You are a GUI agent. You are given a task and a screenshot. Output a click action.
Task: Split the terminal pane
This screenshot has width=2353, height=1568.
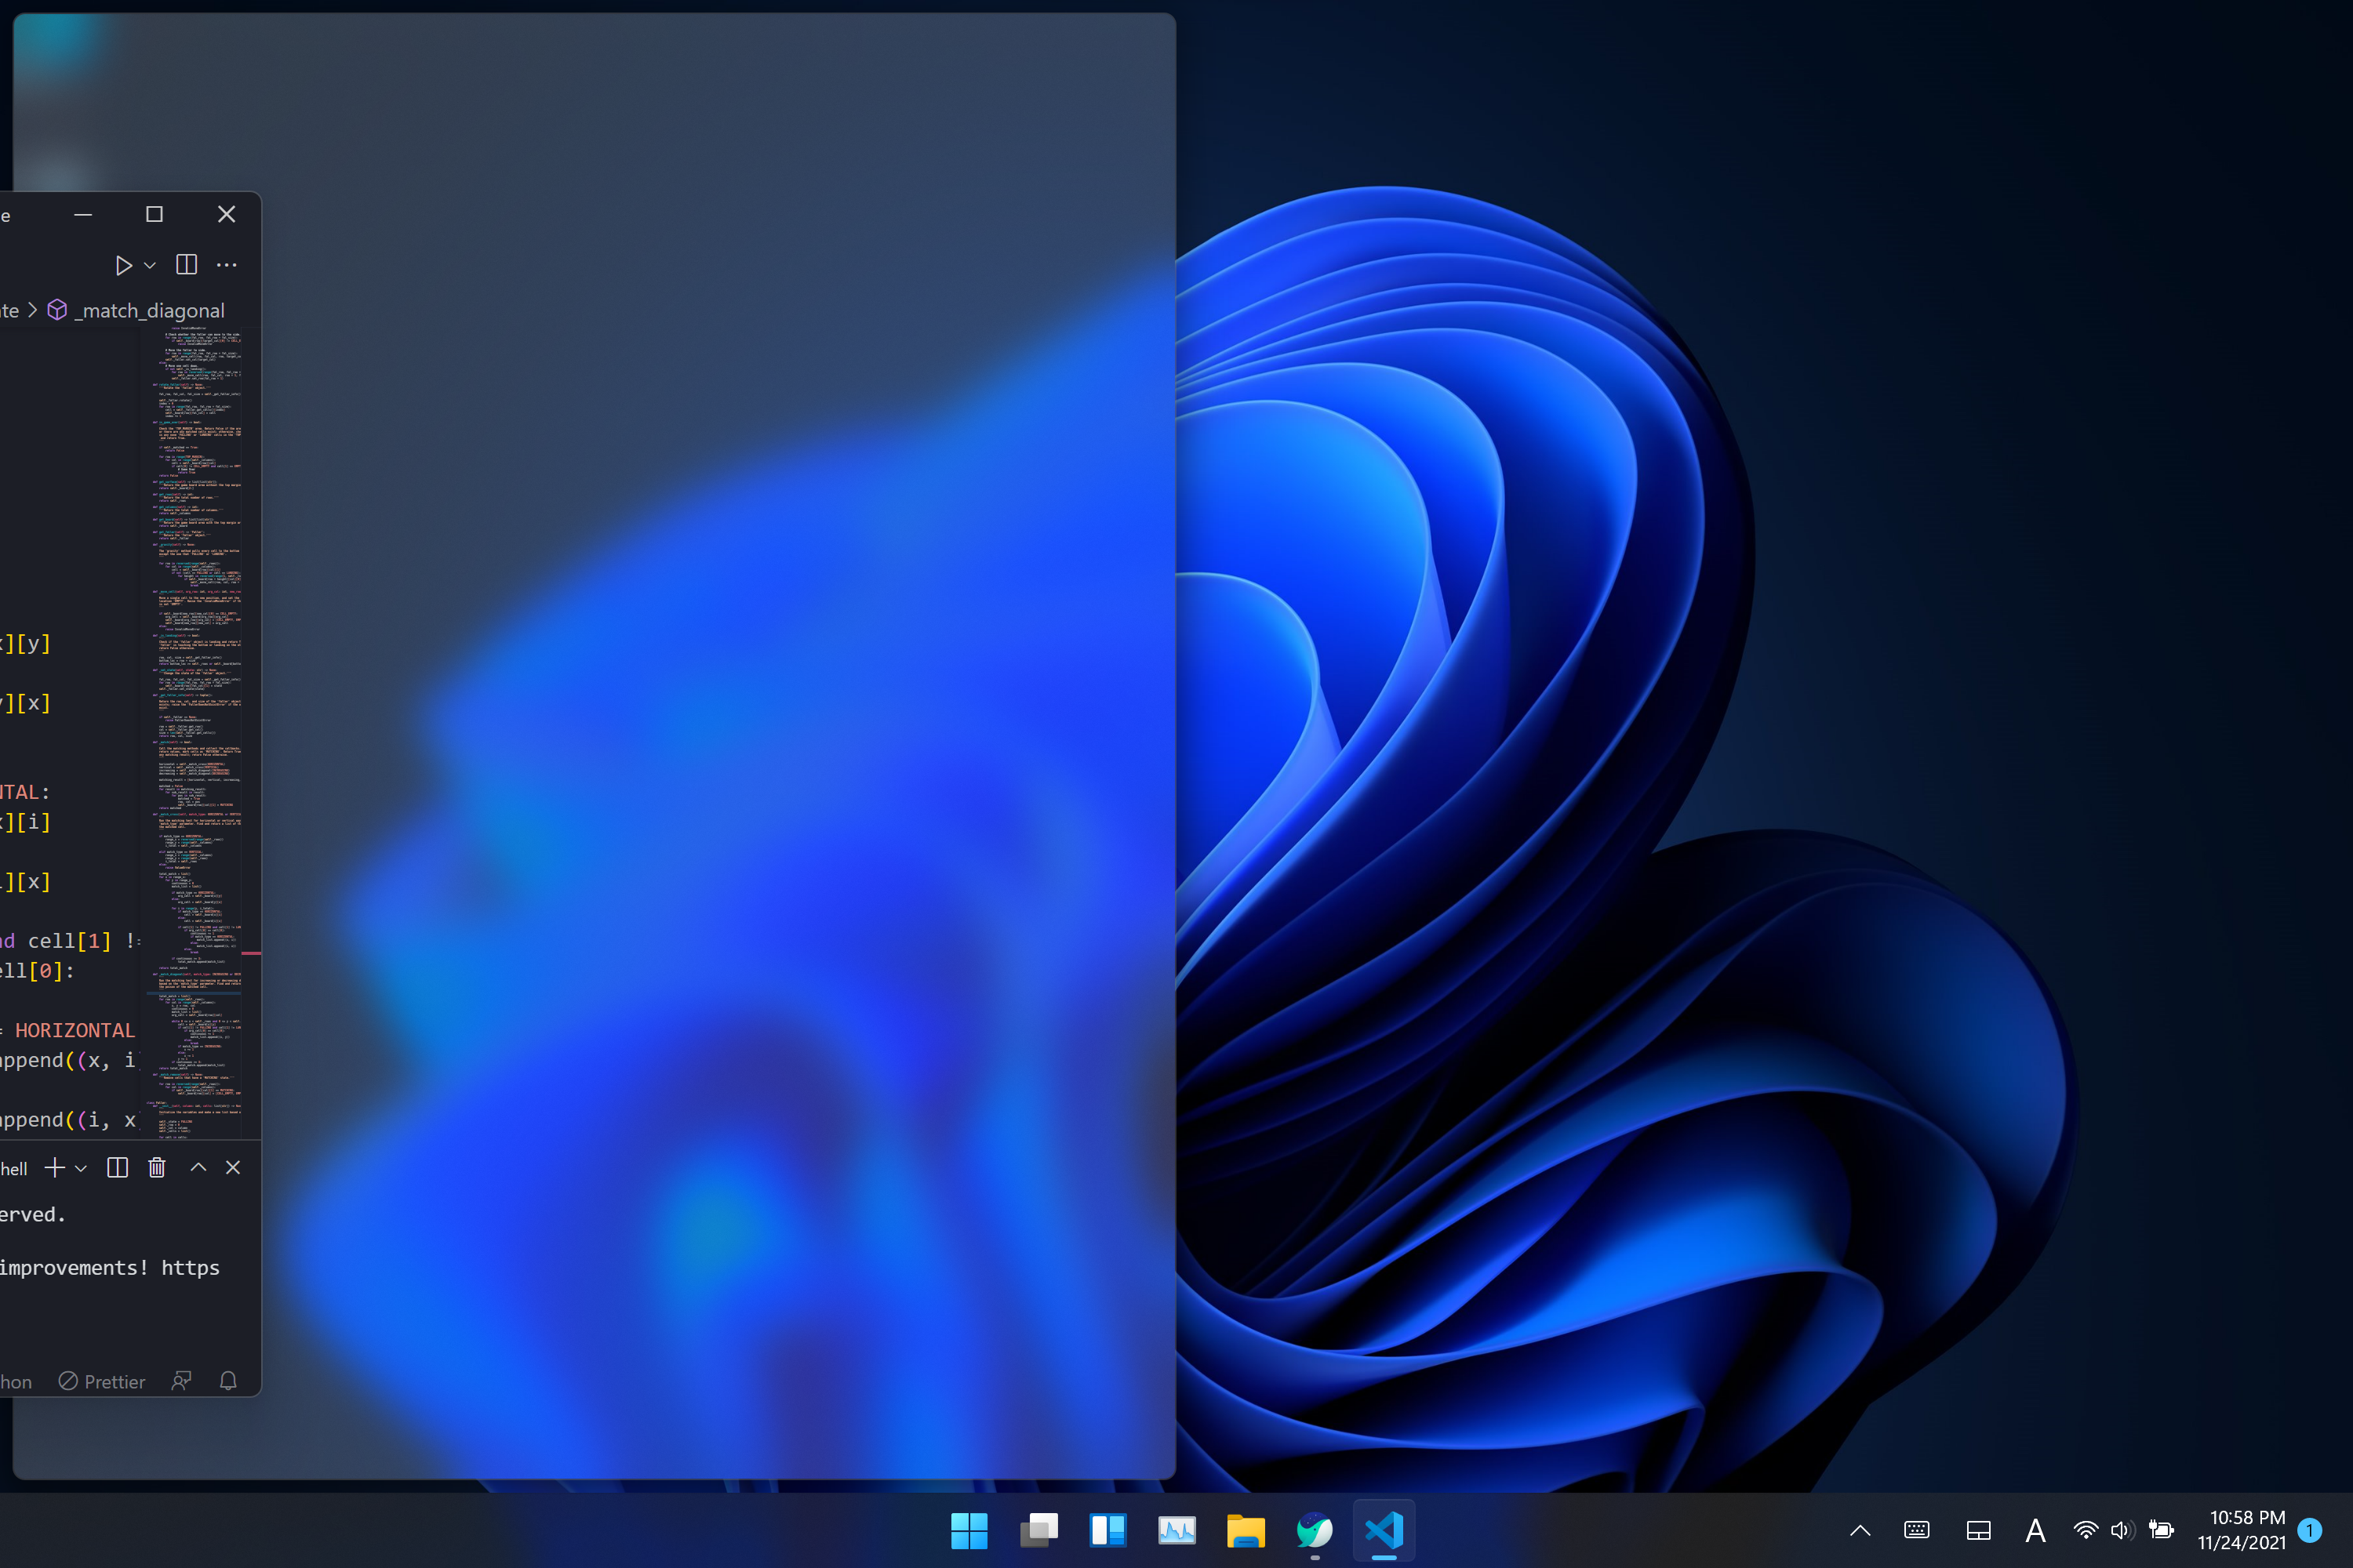(117, 1168)
